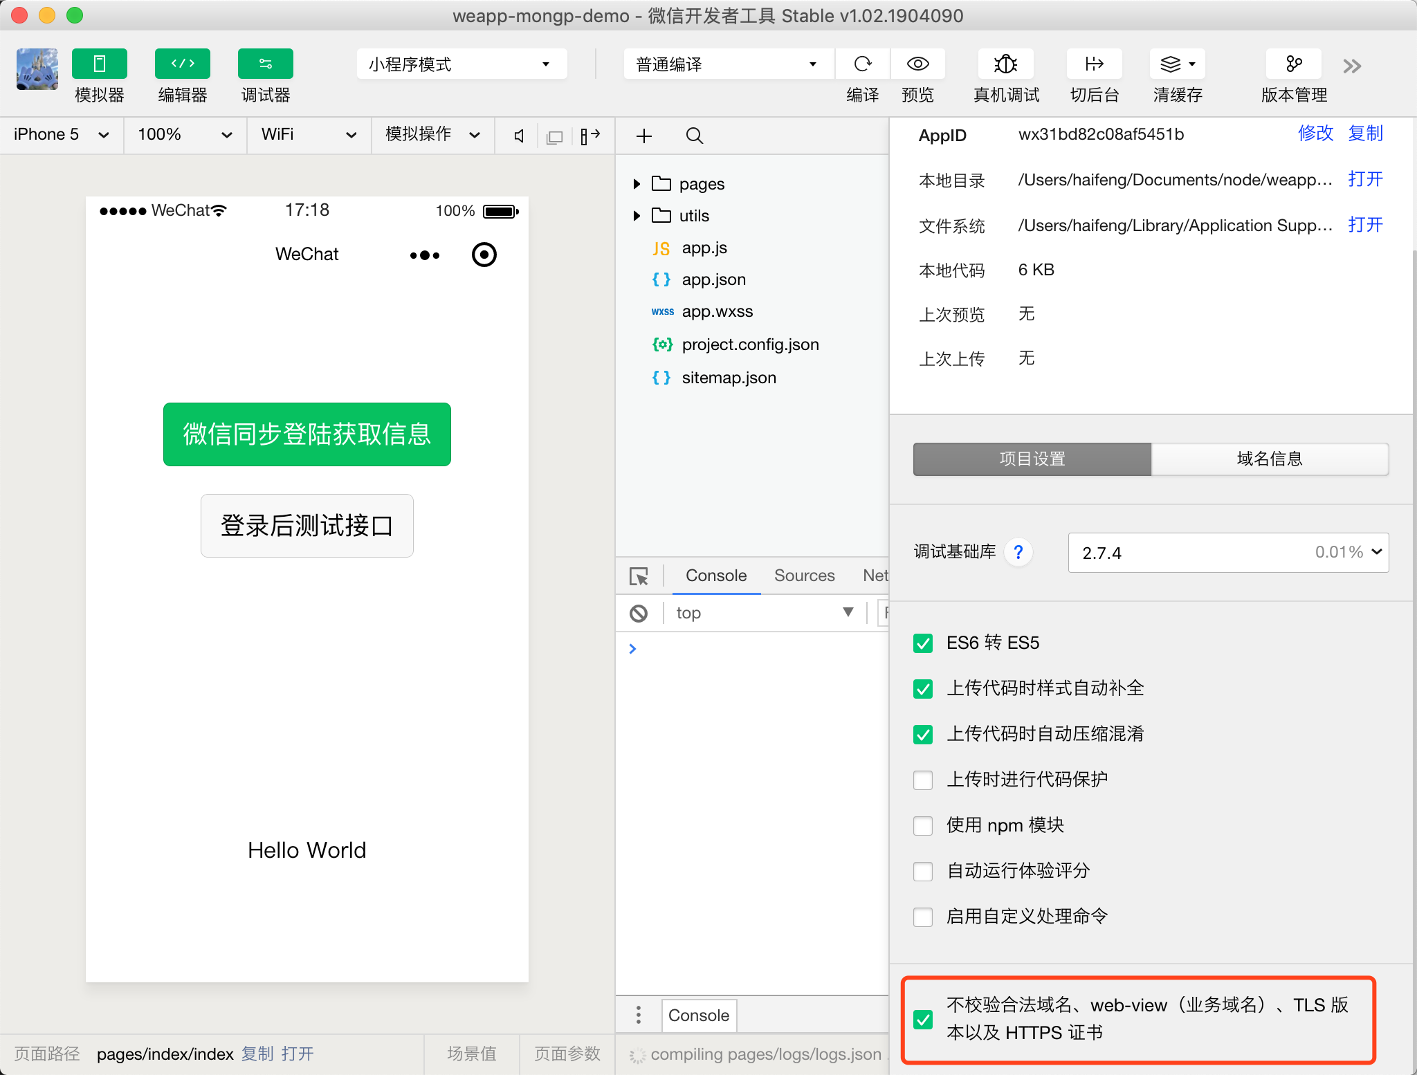Open the iPhone 5 device dropdown
This screenshot has height=1075, width=1417.
pyautogui.click(x=61, y=134)
